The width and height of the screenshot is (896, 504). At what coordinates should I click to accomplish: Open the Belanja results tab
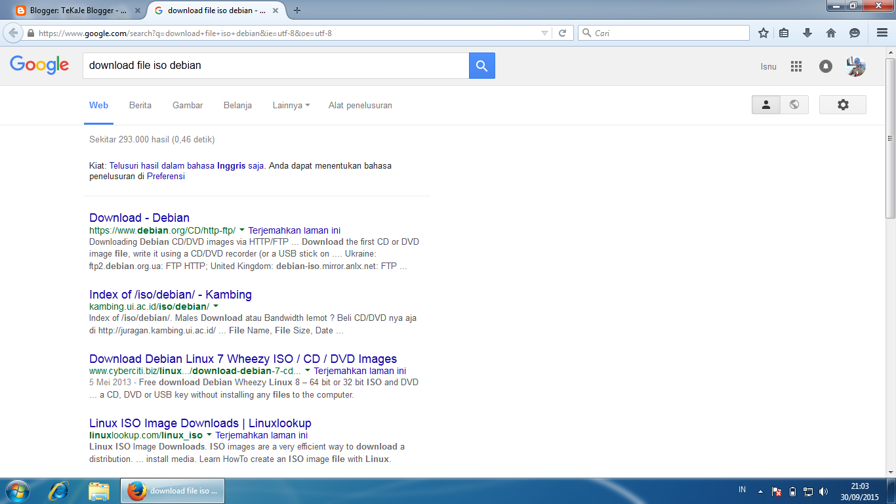237,105
